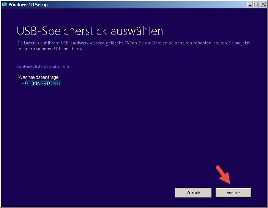The width and height of the screenshot is (268, 208).
Task: Select the Wechseldatenträger tree node
Action: click(39, 77)
